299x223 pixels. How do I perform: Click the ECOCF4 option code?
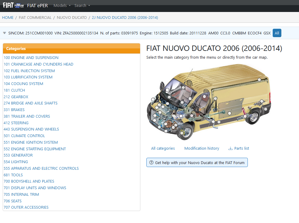(x=255, y=33)
